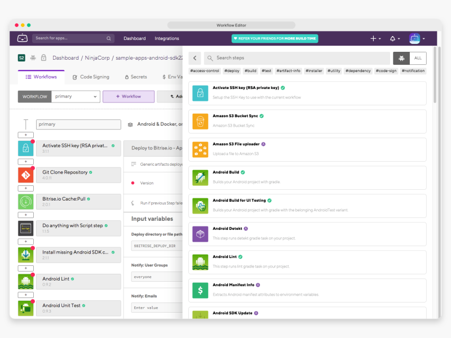The height and width of the screenshot is (338, 451).
Task: Click the padlock icon beside the breadcrumb
Action: [43, 58]
